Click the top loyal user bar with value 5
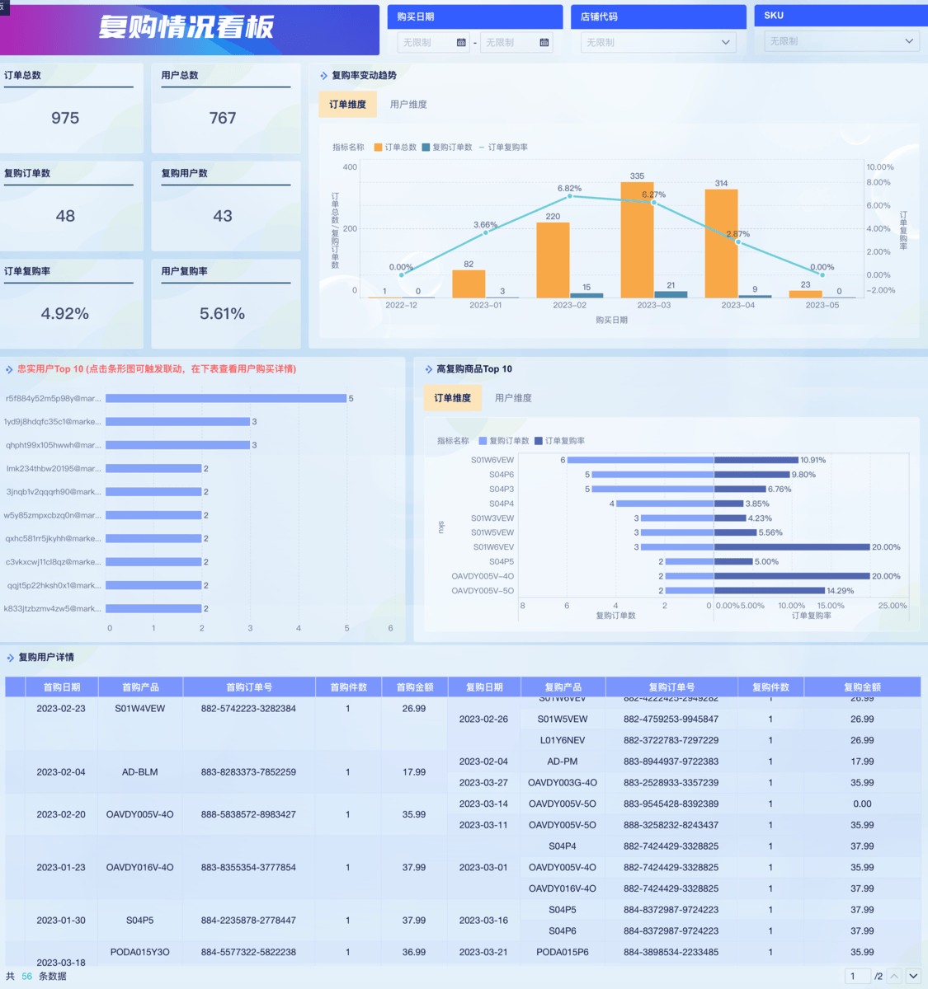928x989 pixels. pyautogui.click(x=225, y=398)
